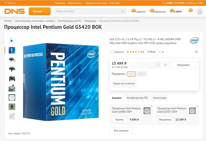Select the BOX version option
Image resolution: width=206 pixels, height=141 pixels.
(131, 74)
